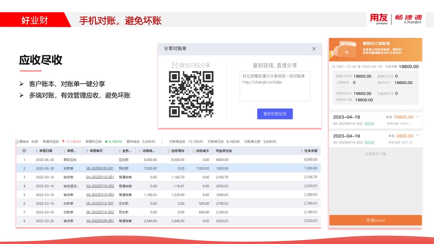Click the WeChat scan share icon
This screenshot has height=244, width=434.
pyautogui.click(x=175, y=65)
